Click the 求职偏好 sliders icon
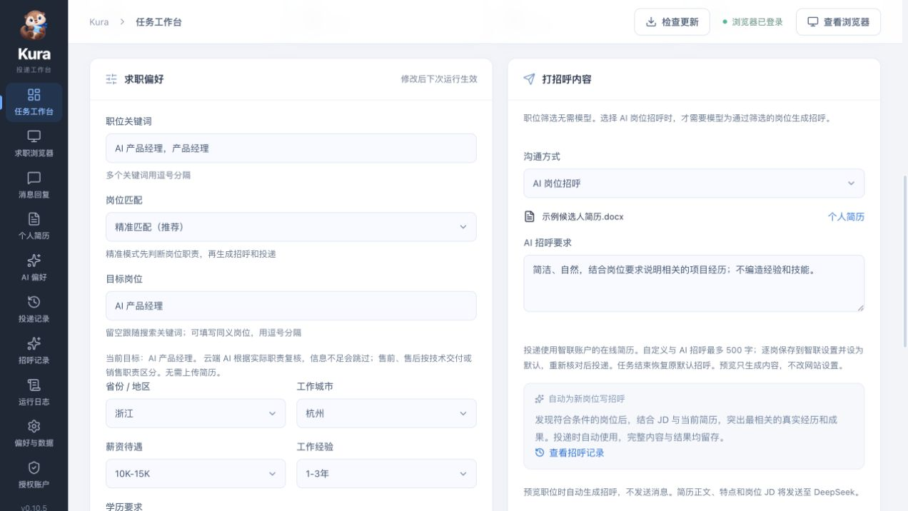This screenshot has height=511, width=908. coord(111,79)
